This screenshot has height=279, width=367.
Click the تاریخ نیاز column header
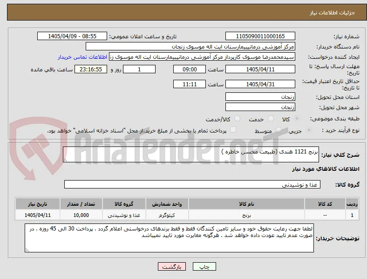click(x=37, y=204)
